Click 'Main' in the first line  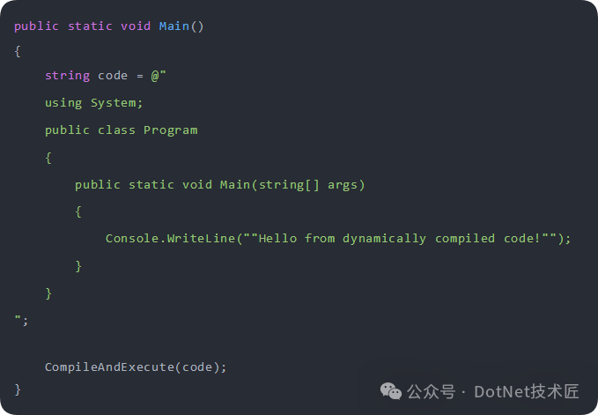173,26
